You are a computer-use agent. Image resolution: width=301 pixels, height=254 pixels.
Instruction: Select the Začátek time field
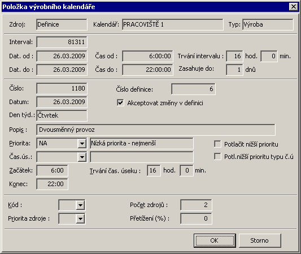coord(52,170)
